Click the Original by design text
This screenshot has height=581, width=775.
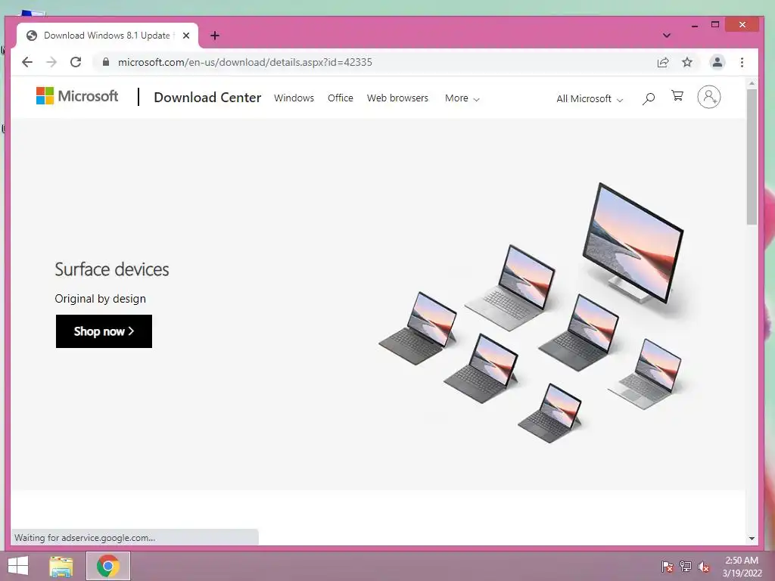(101, 299)
